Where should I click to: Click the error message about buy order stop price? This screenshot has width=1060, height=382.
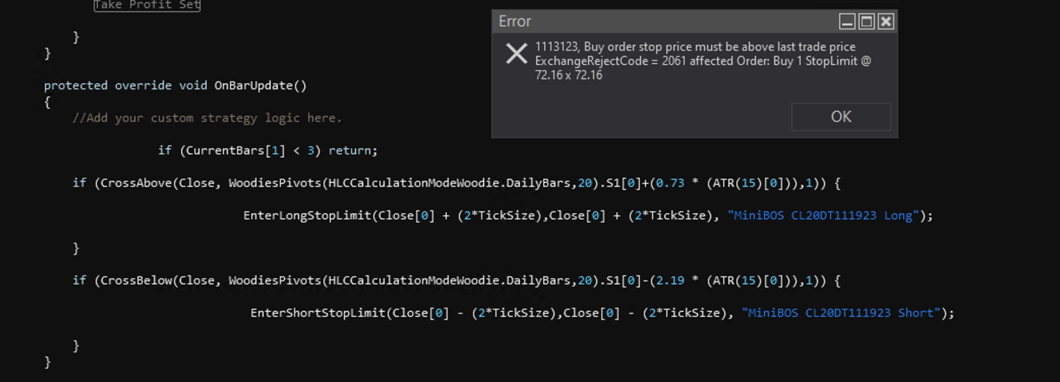(695, 47)
